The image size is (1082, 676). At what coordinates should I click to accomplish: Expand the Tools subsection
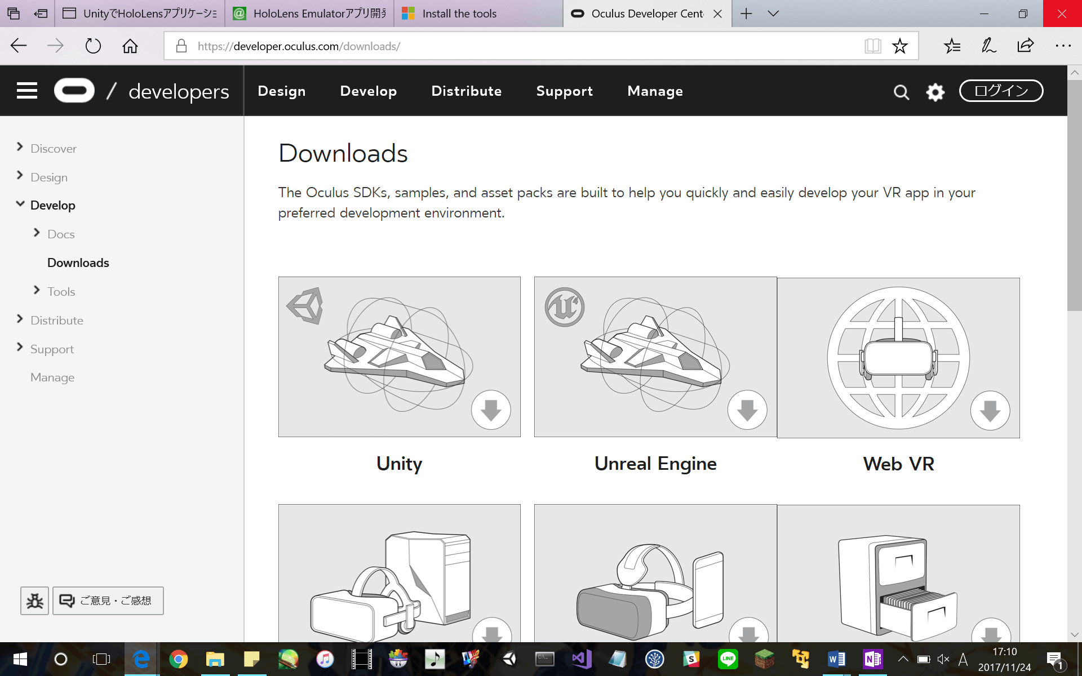(37, 290)
